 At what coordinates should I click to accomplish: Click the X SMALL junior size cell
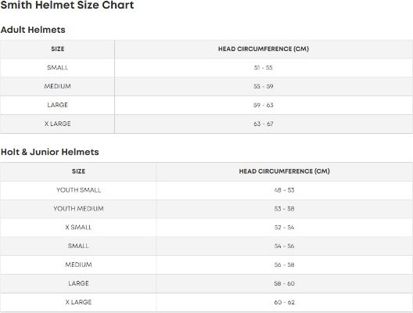coord(78,228)
